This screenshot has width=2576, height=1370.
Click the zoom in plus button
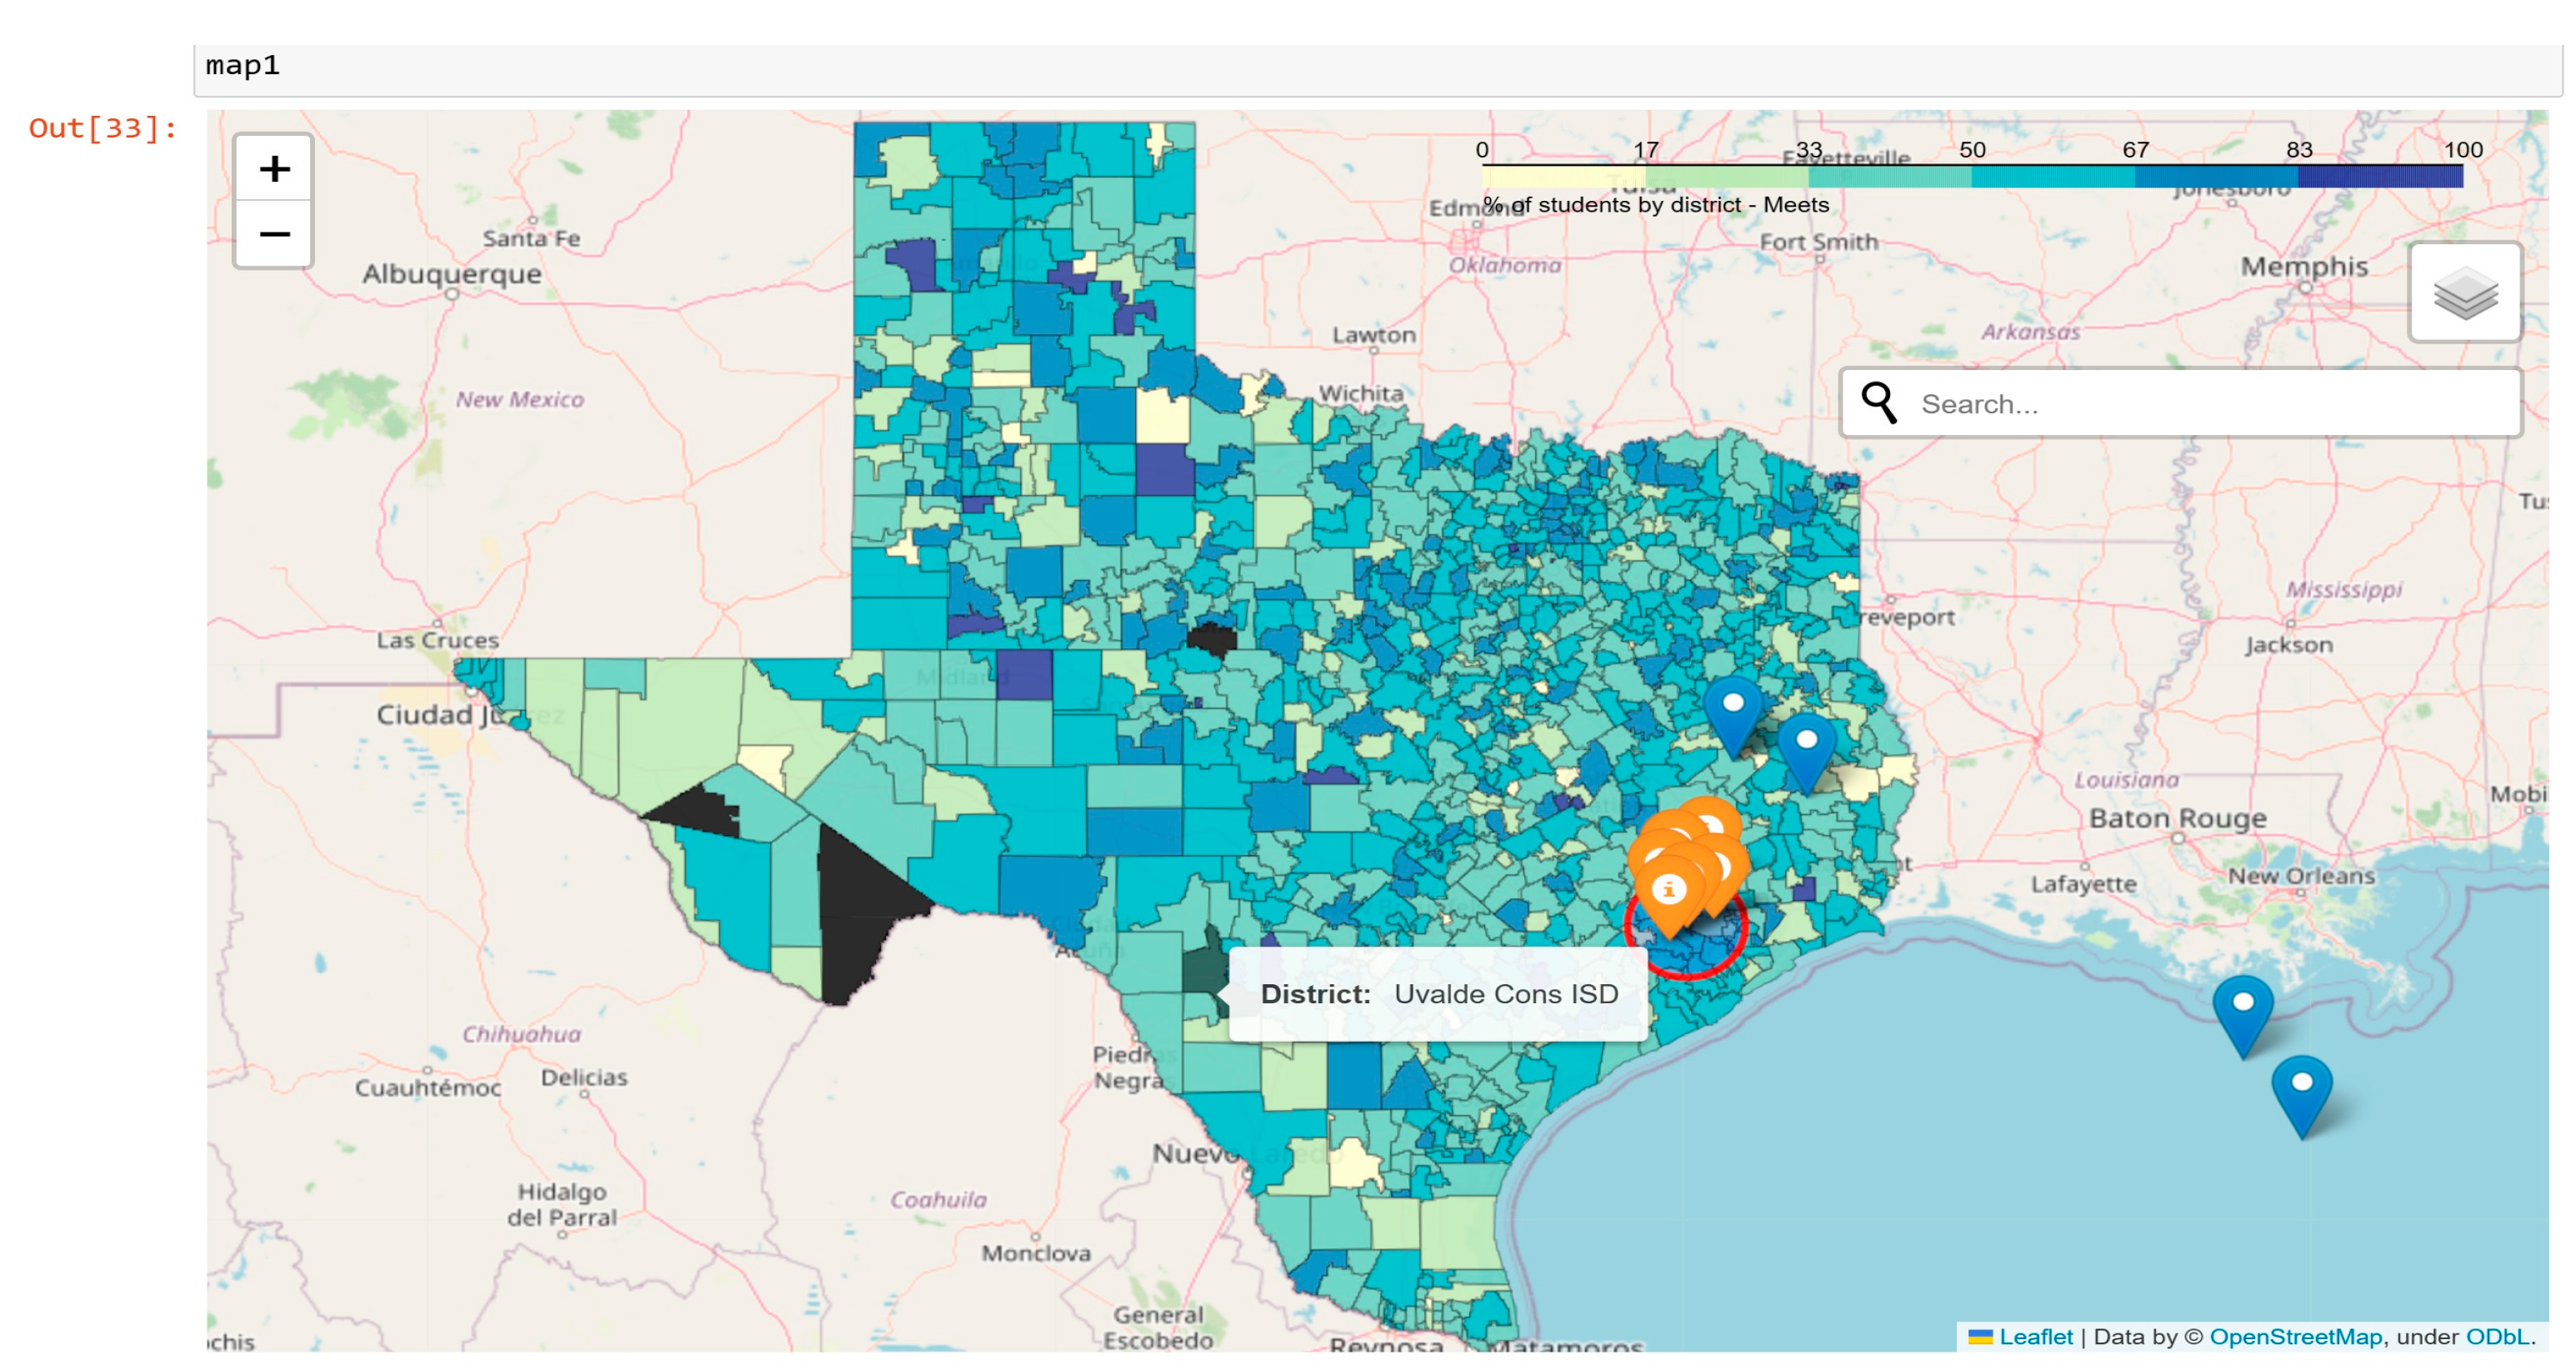[x=274, y=168]
